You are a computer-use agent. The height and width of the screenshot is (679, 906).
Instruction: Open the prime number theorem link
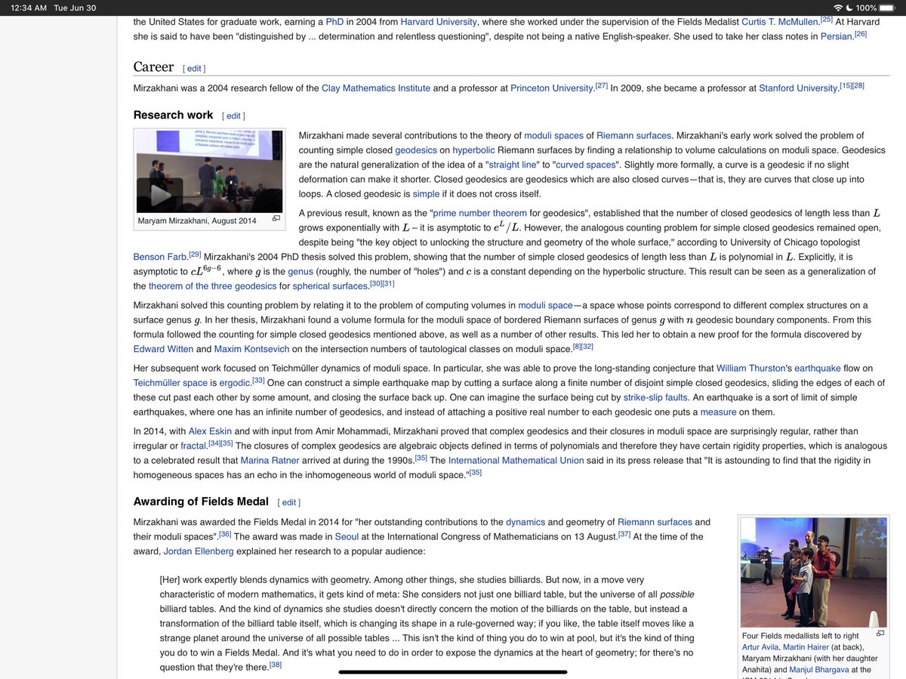[x=478, y=213]
